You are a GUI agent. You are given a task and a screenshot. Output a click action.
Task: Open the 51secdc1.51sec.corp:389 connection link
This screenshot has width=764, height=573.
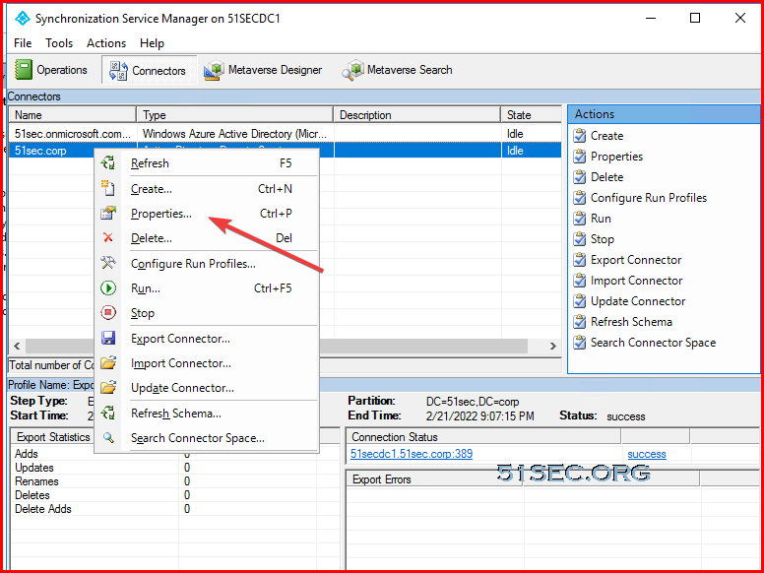point(412,454)
